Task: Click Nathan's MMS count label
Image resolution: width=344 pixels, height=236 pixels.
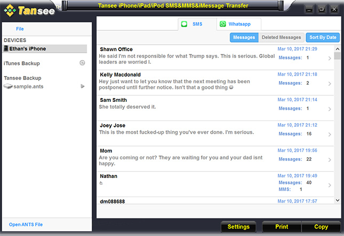Action: point(285,189)
